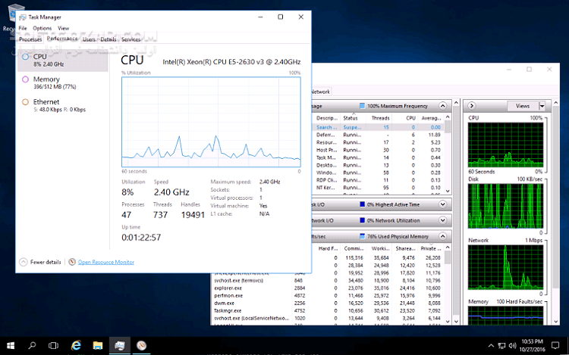This screenshot has height=355, width=569.
Task: Click the CPU process list scroll down arrow
Action: point(448,191)
